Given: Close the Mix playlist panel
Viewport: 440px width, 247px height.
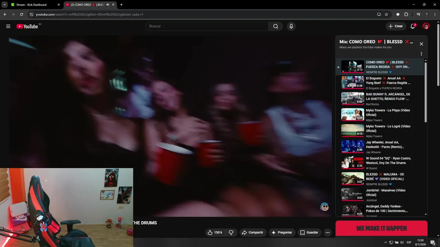Looking at the screenshot, I should tap(421, 44).
